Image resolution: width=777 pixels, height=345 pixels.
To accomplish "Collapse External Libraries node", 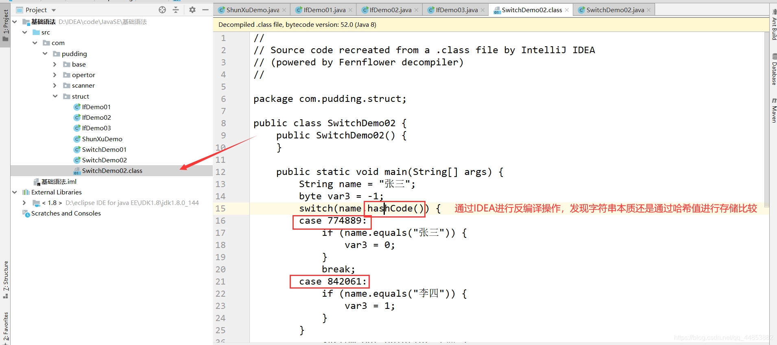I will 15,192.
